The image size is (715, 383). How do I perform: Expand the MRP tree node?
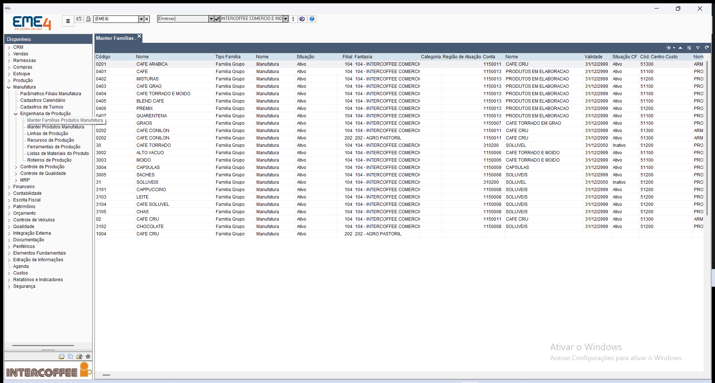[16, 180]
